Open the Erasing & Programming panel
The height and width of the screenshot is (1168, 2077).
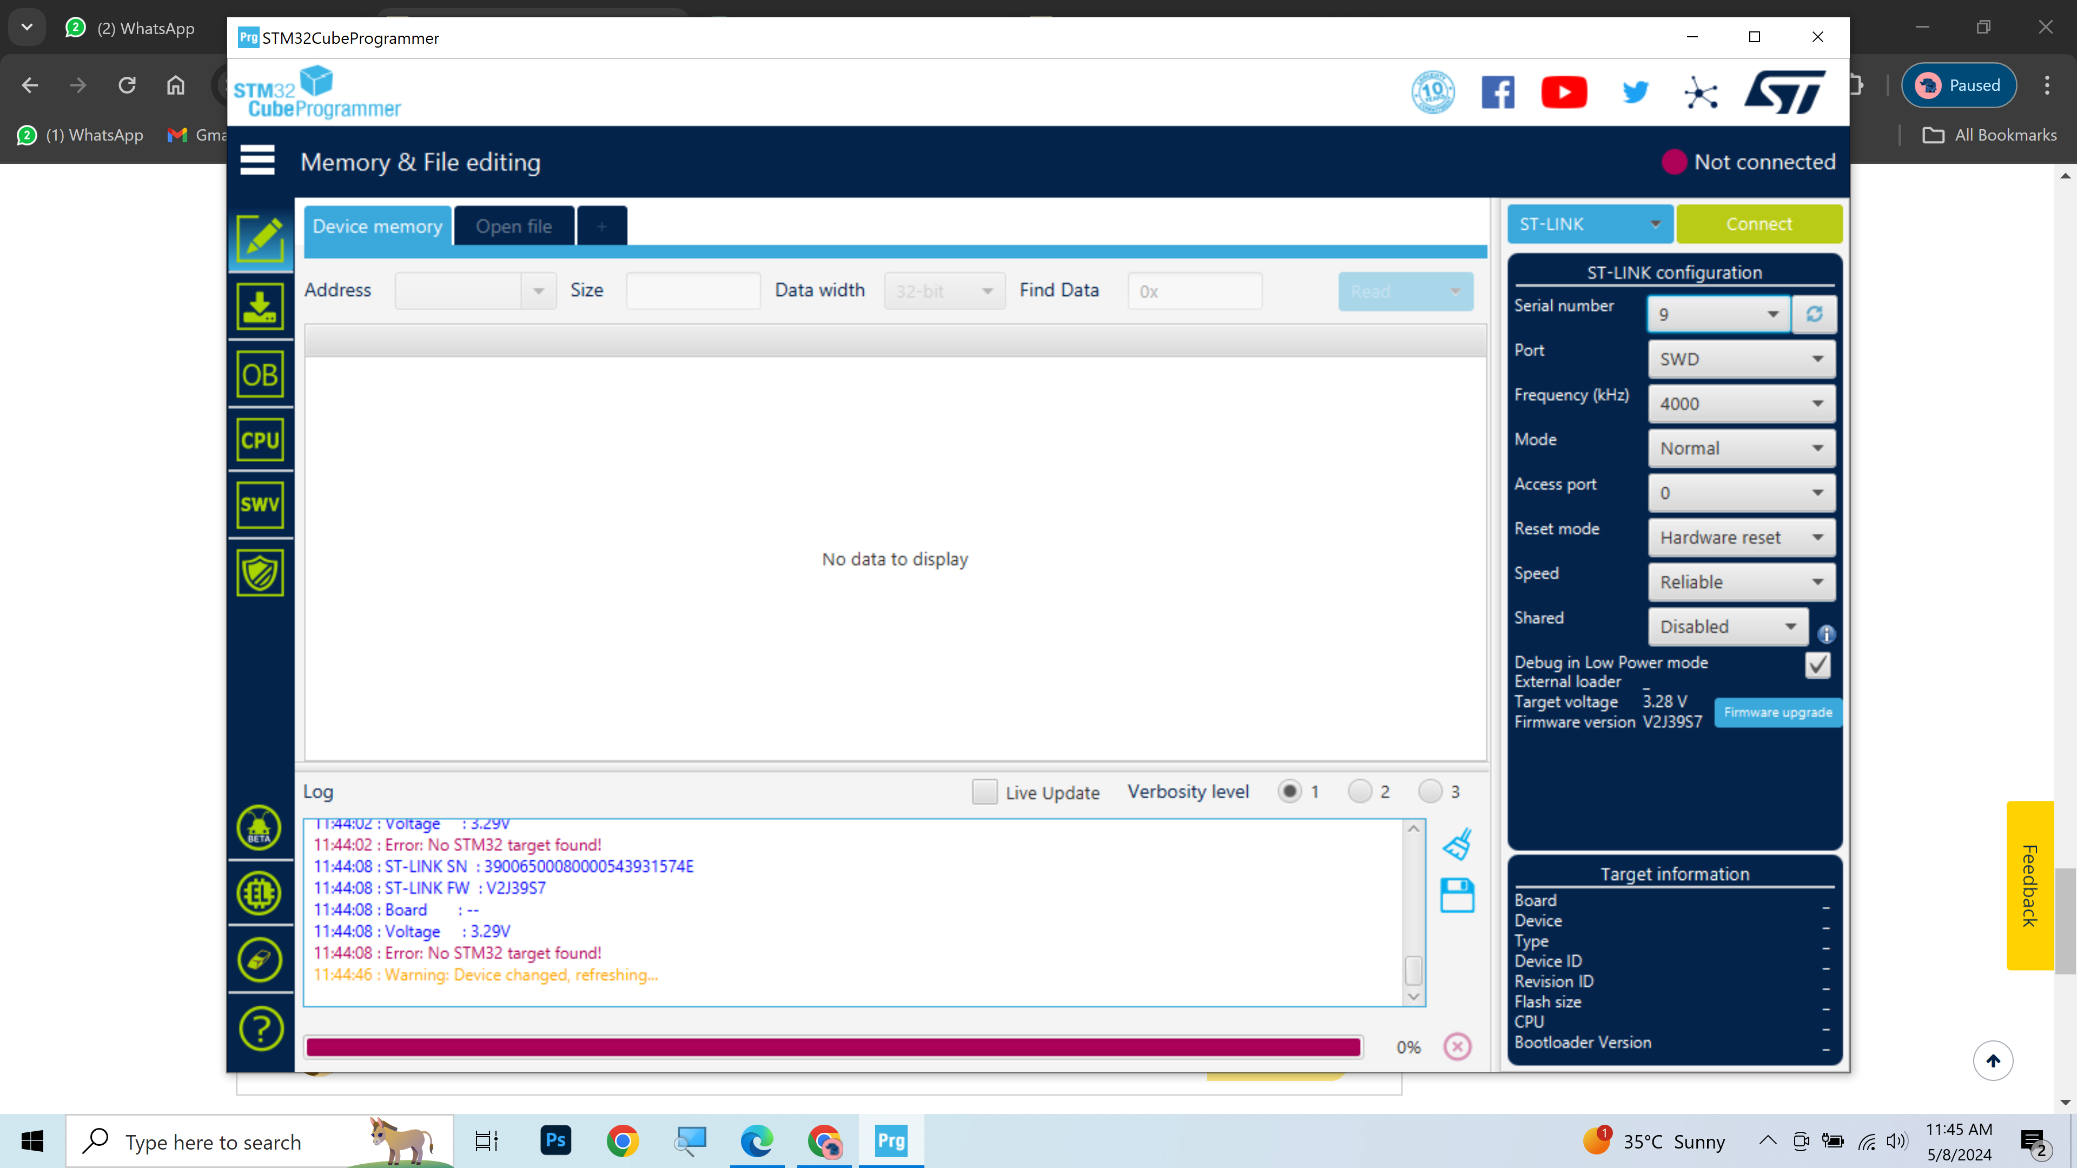tap(260, 307)
